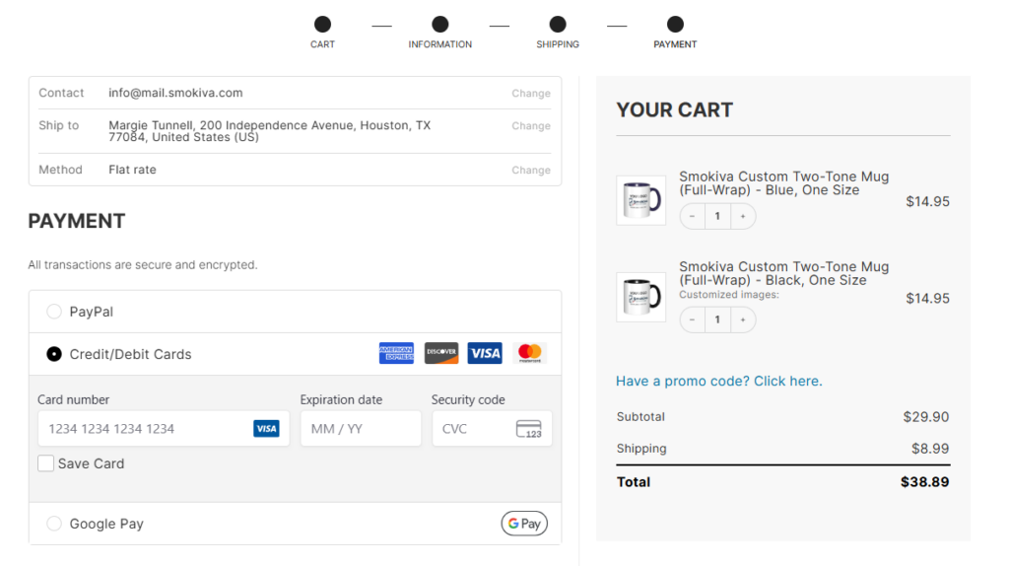Increase quantity of the Blue mug
The image size is (1009, 566).
pos(743,216)
